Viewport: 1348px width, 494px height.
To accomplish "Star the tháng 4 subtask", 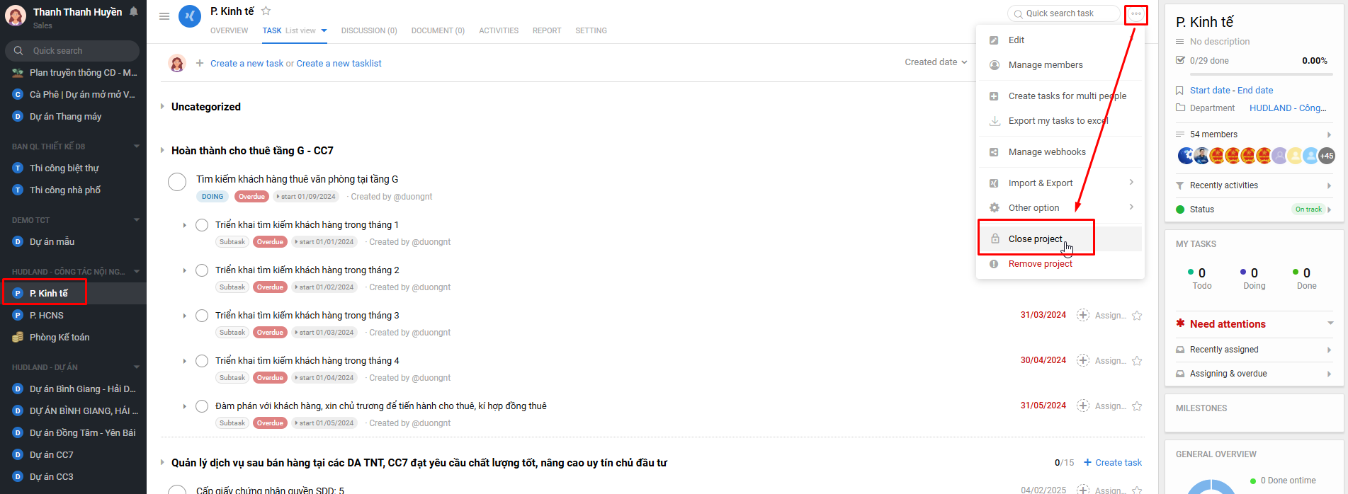I will [1137, 361].
